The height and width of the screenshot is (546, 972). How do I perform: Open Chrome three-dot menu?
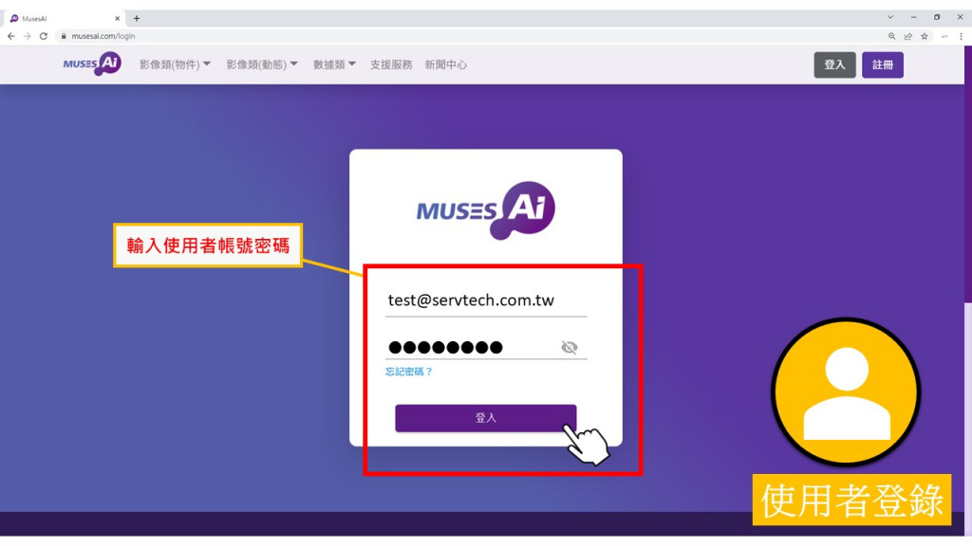pos(961,37)
